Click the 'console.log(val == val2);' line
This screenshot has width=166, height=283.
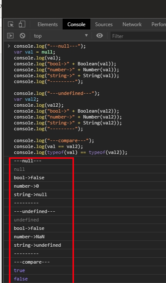[x=48, y=146]
